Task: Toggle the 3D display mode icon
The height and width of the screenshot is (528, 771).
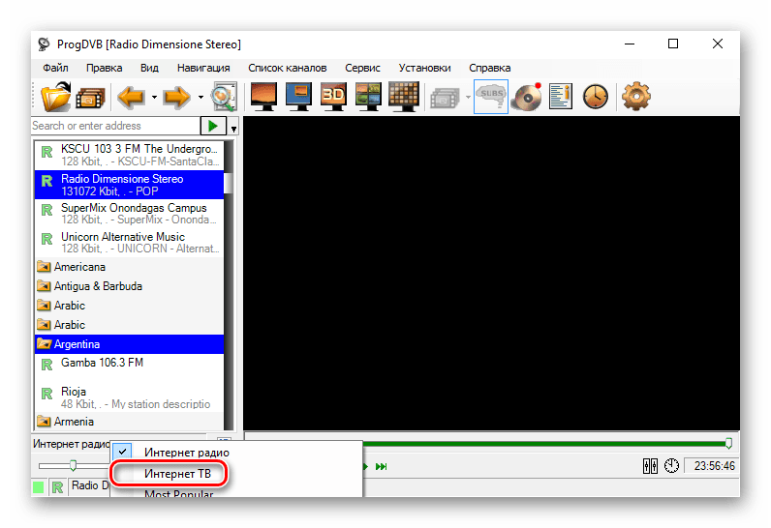Action: 333,96
